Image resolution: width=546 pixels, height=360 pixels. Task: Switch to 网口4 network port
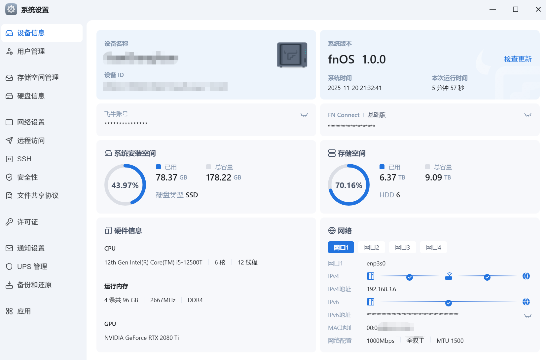point(433,248)
